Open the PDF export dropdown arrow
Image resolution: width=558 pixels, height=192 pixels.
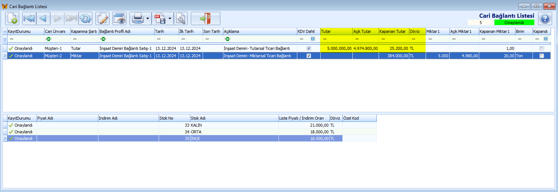point(170,18)
